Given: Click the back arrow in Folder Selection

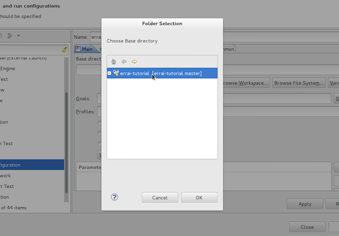Looking at the screenshot, I should coord(124,62).
